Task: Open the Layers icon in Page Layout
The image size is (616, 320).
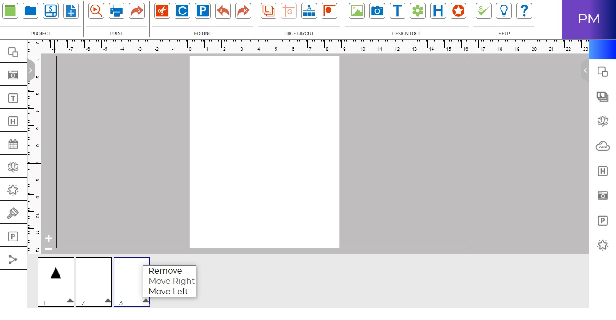Action: (x=268, y=10)
